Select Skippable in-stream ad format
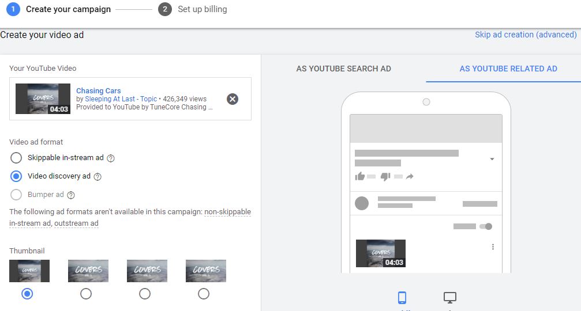This screenshot has width=581, height=311. click(x=17, y=158)
